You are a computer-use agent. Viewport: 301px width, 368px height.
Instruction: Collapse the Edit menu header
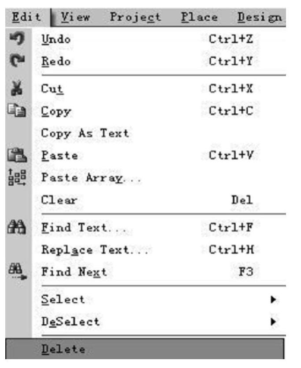point(27,17)
